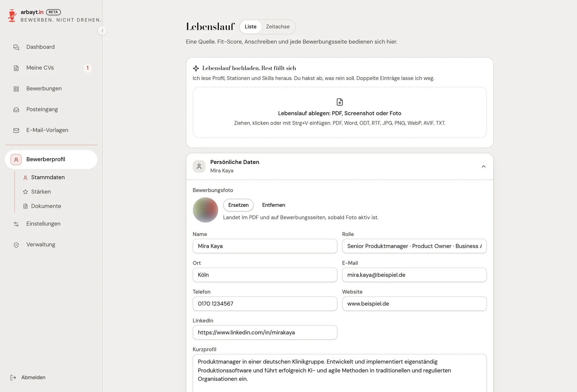The width and height of the screenshot is (577, 392).
Task: Click the sparkle icon beside Lebenslauf hochladen
Action: pos(196,68)
